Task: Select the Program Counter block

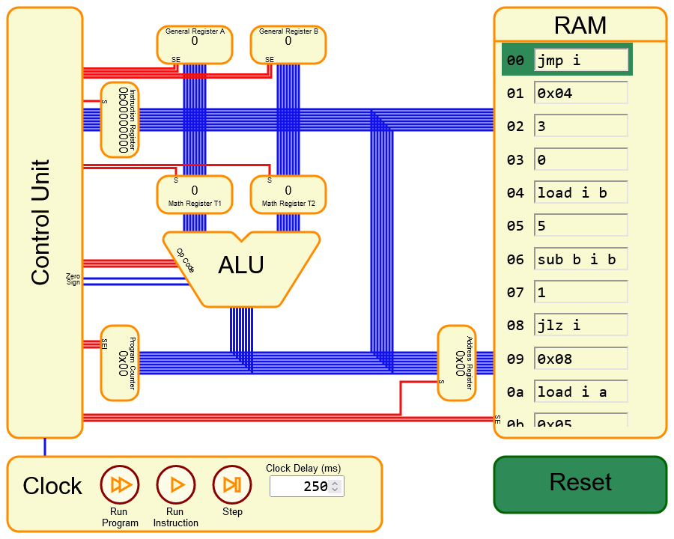Action: tap(120, 363)
